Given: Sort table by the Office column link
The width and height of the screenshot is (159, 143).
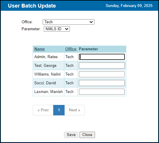Looking at the screenshot, I should point(71,49).
